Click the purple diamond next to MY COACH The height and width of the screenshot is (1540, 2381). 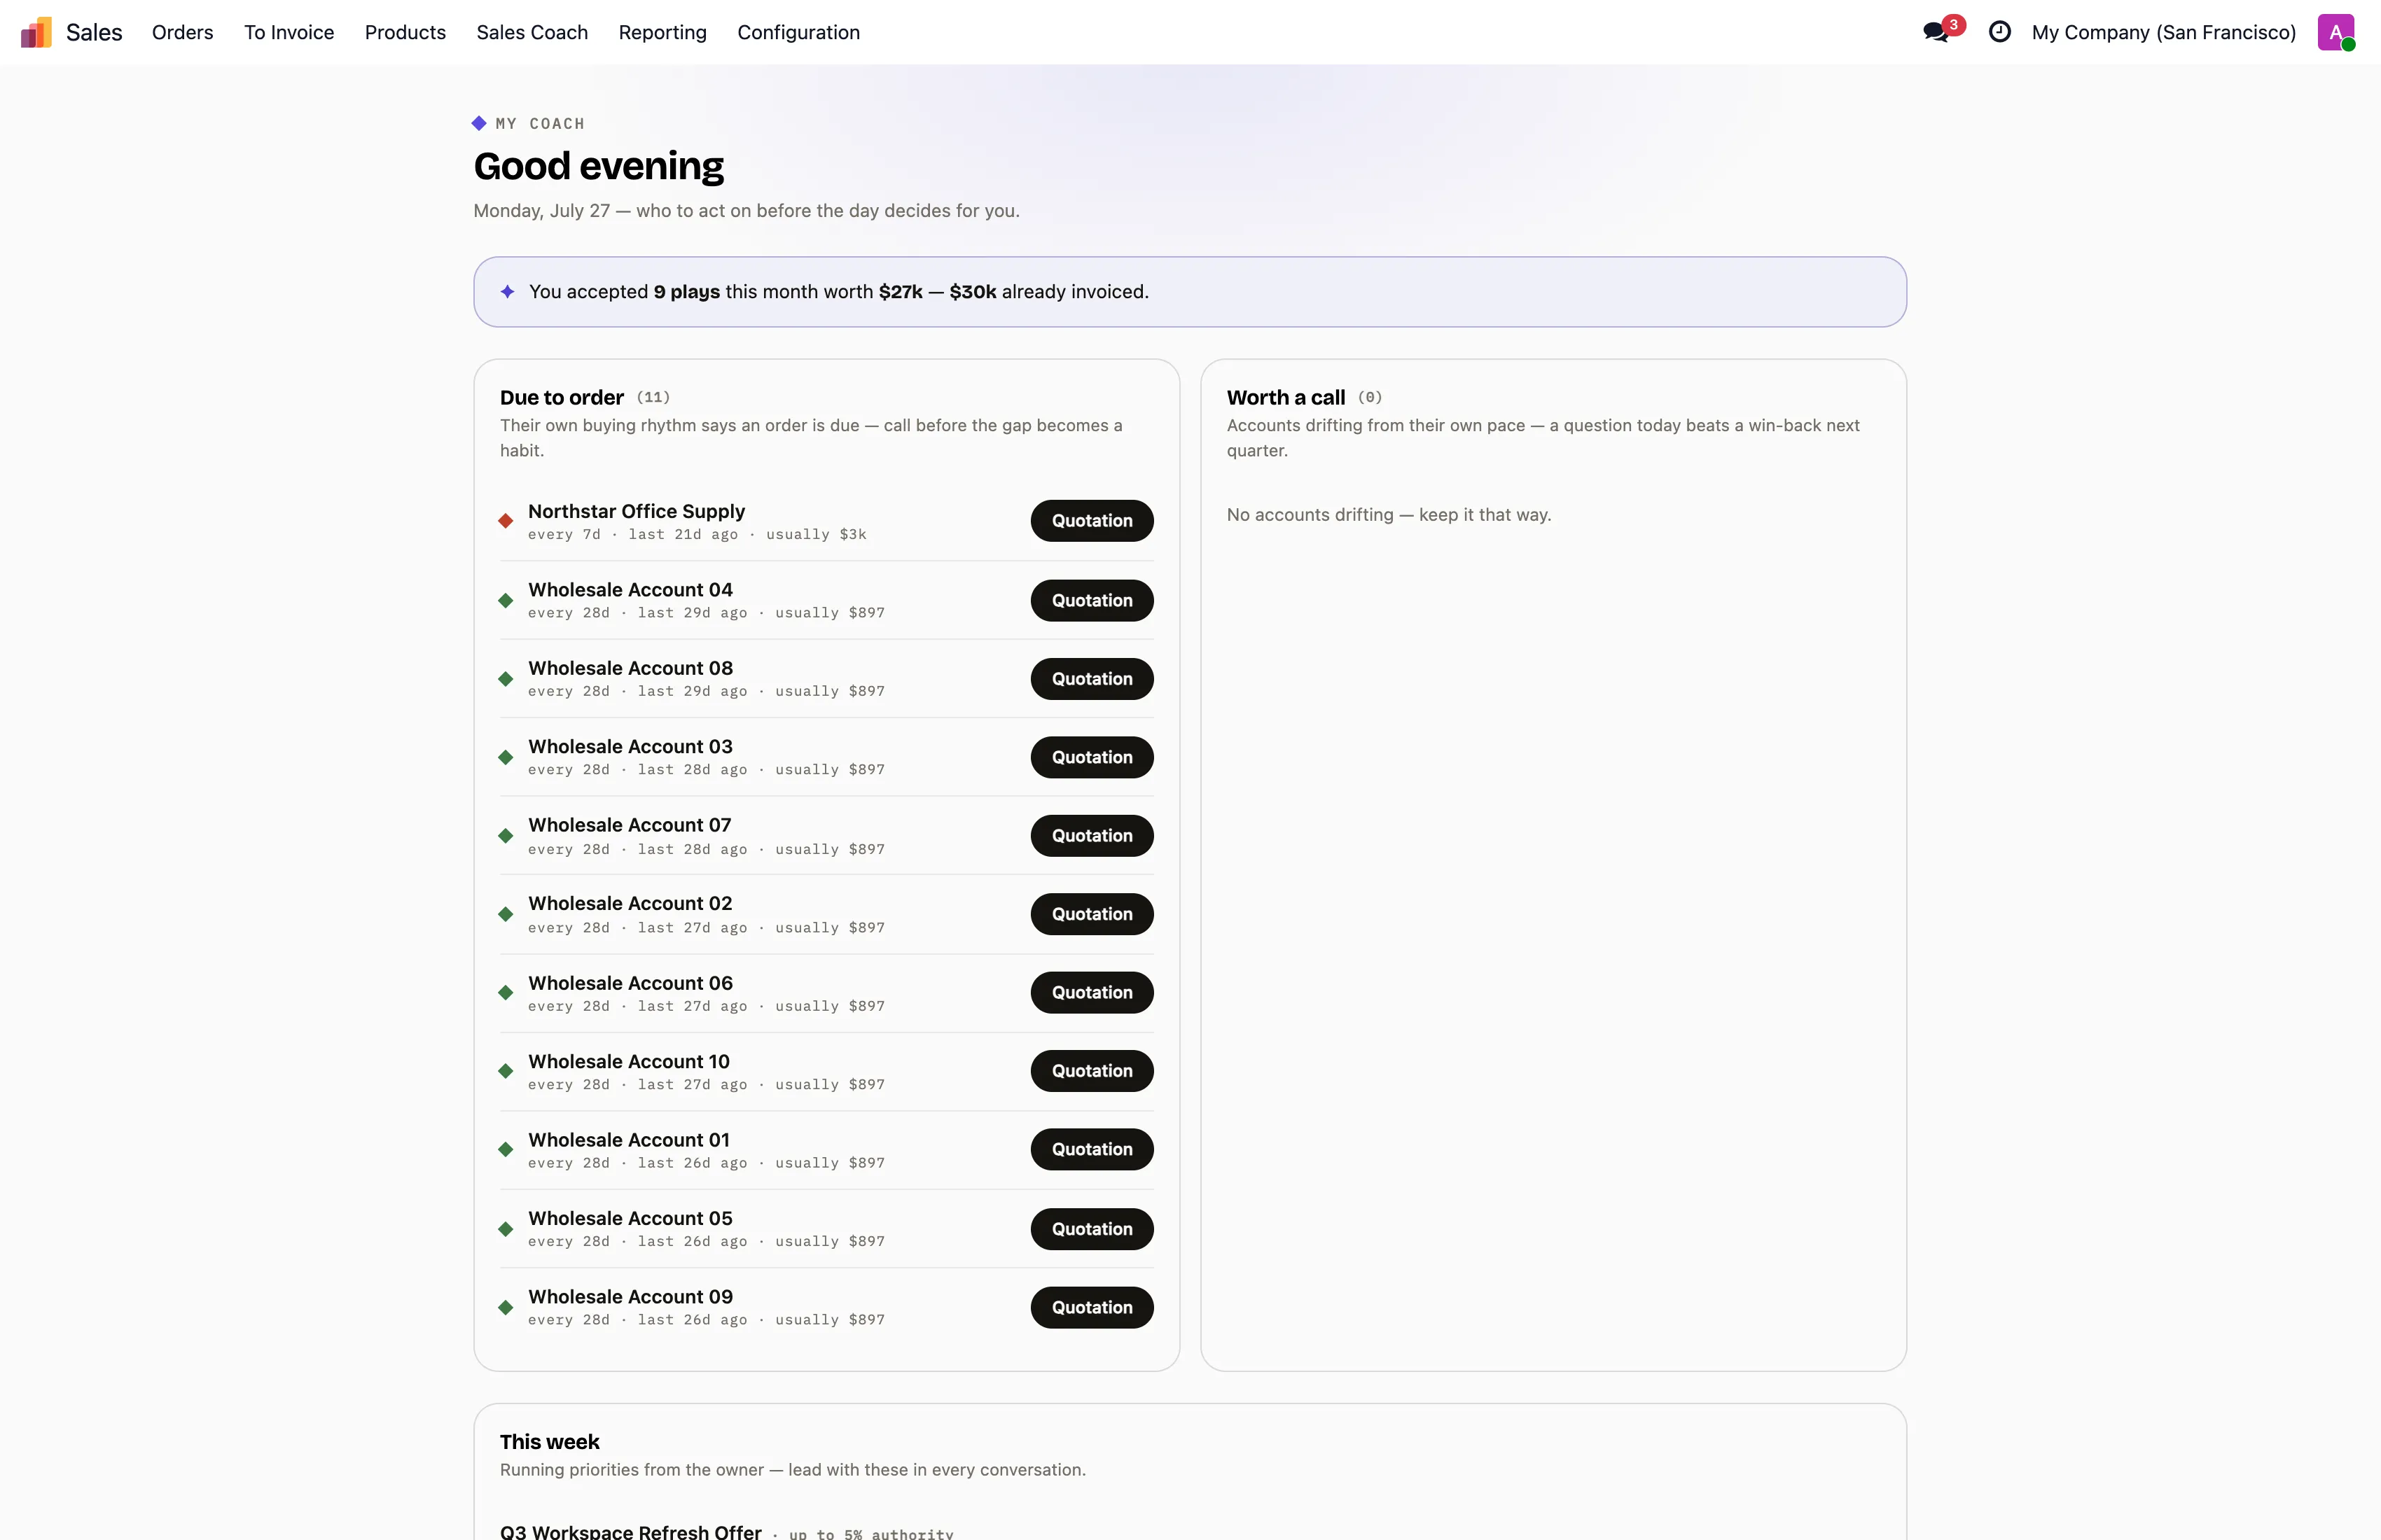pos(479,123)
